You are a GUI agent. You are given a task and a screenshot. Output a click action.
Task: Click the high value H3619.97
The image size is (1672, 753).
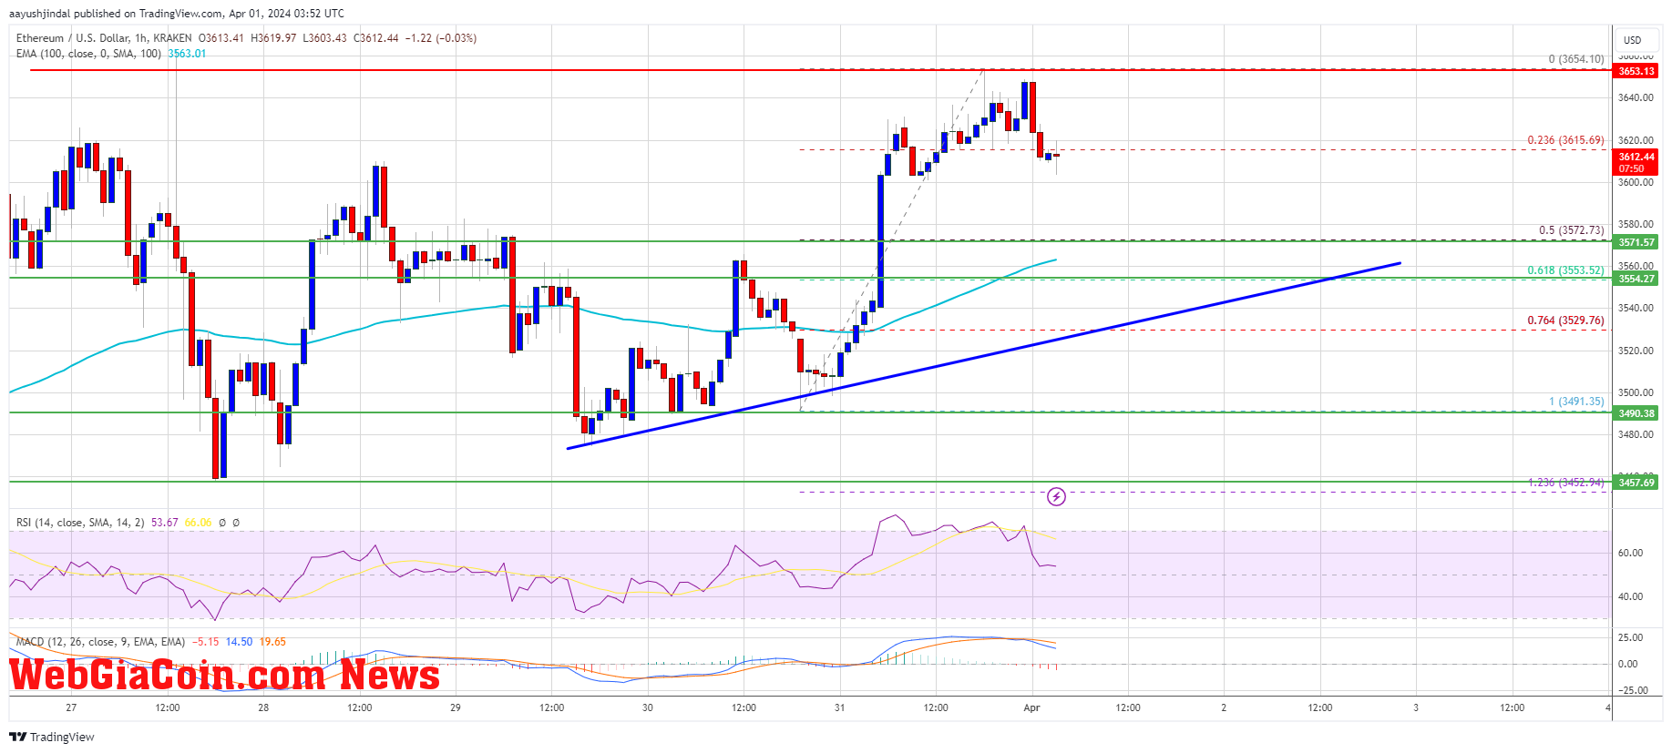click(x=273, y=38)
